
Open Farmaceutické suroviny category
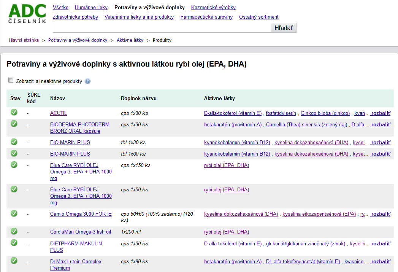(207, 17)
